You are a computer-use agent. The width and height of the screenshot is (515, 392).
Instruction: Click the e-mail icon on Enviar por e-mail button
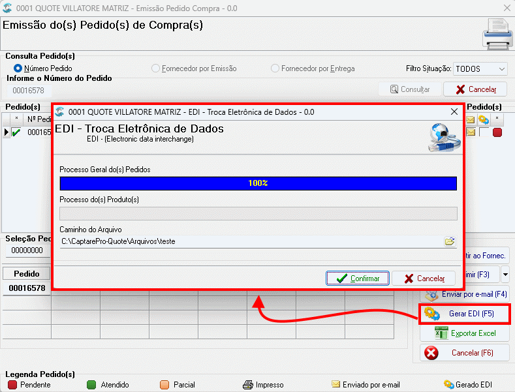431,295
